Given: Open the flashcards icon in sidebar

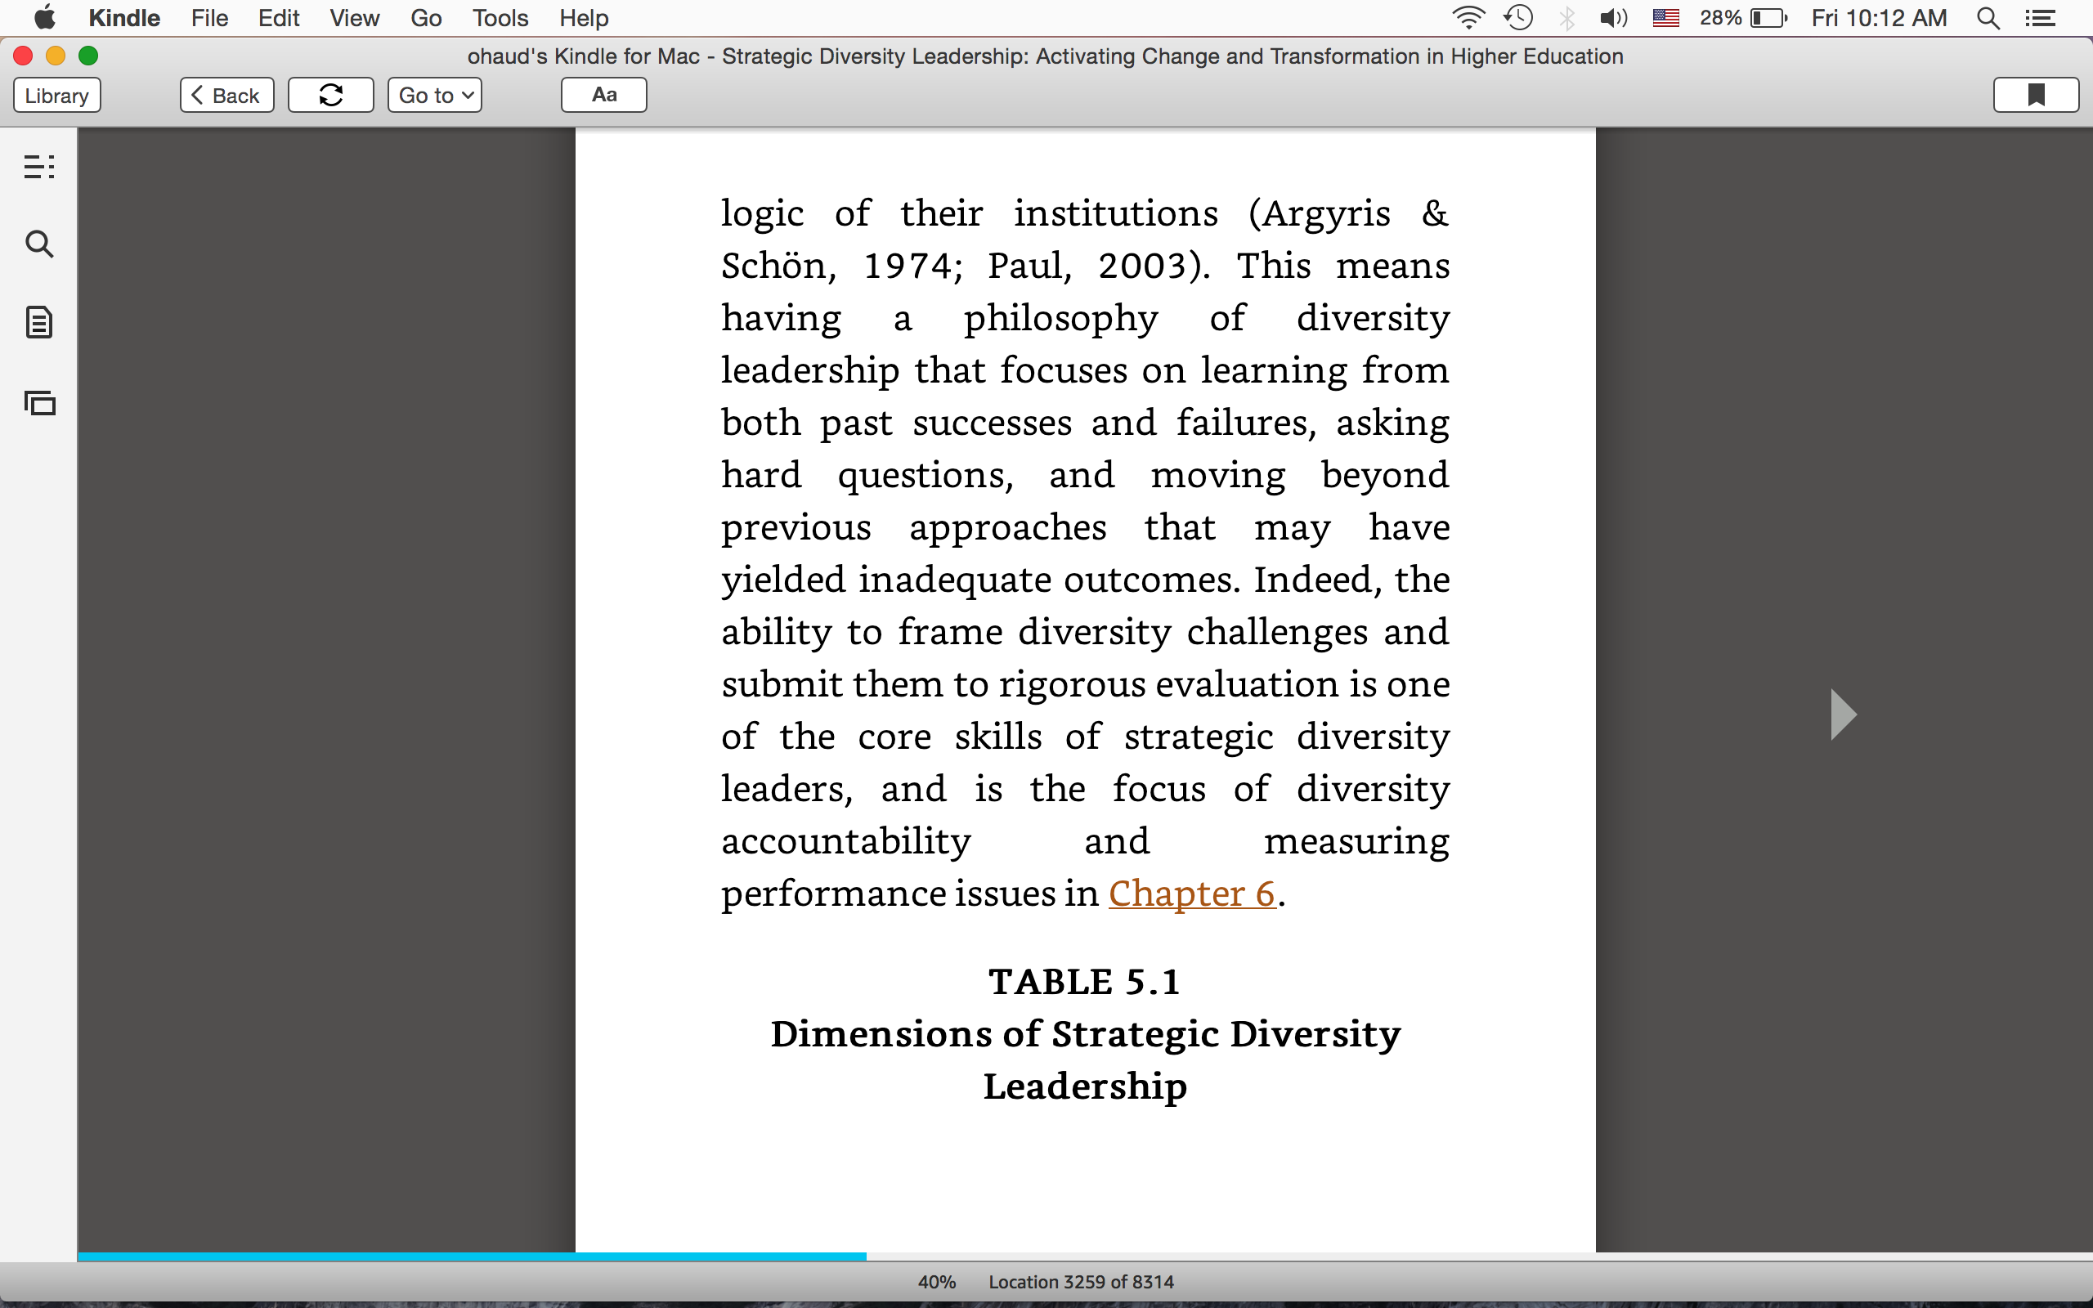Looking at the screenshot, I should pos(39,402).
